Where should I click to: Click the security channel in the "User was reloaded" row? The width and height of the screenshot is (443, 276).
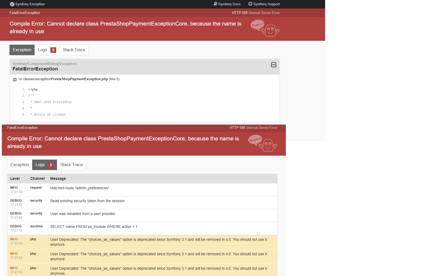click(36, 213)
